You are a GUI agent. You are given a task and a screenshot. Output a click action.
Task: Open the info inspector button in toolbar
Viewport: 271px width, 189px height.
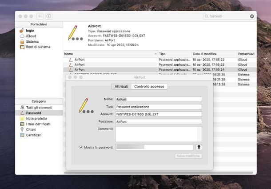[x=48, y=16]
